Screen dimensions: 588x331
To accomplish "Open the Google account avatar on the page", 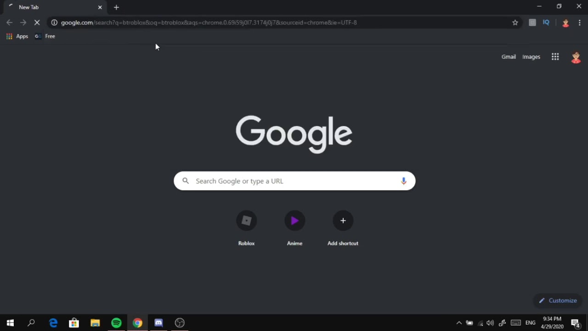I will tap(576, 57).
